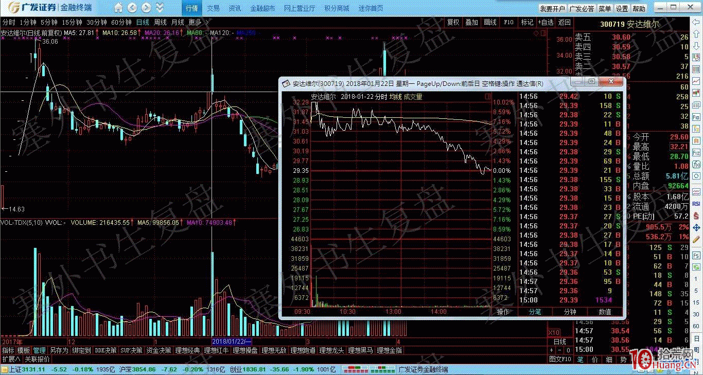703x375 pixels.
Task: Open the 指标 tab at bottom
Action: point(8,350)
